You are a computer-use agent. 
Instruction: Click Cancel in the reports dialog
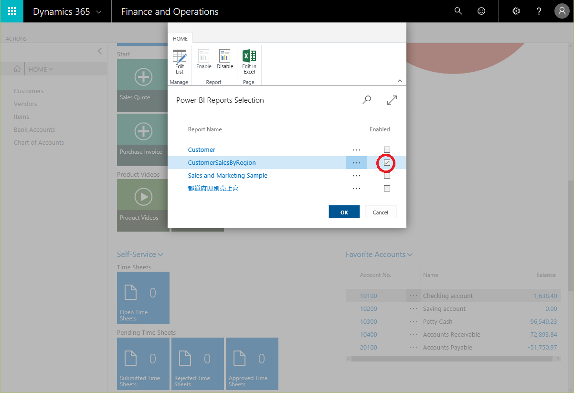tap(381, 212)
